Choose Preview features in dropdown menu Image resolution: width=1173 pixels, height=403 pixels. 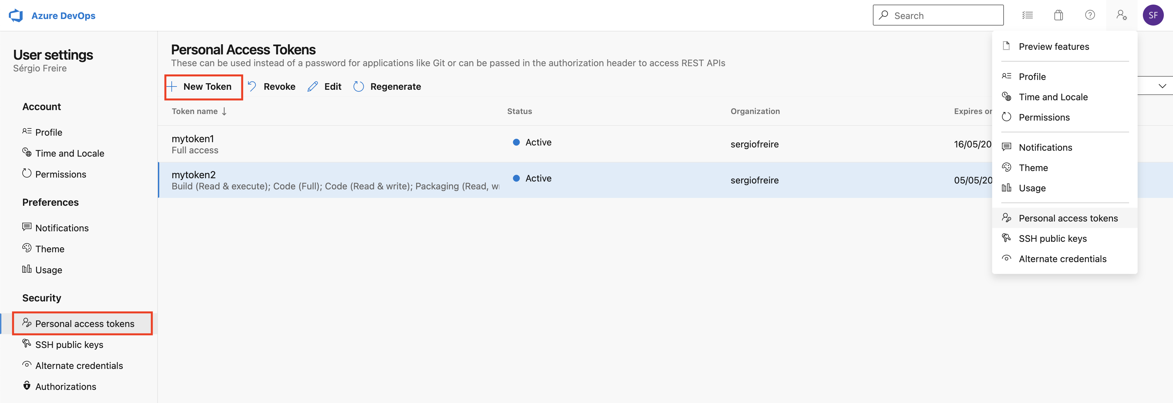coord(1065,47)
